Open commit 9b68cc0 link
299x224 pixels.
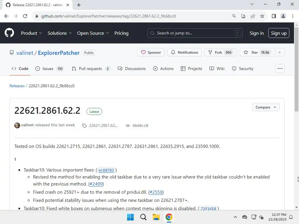[x=137, y=125]
